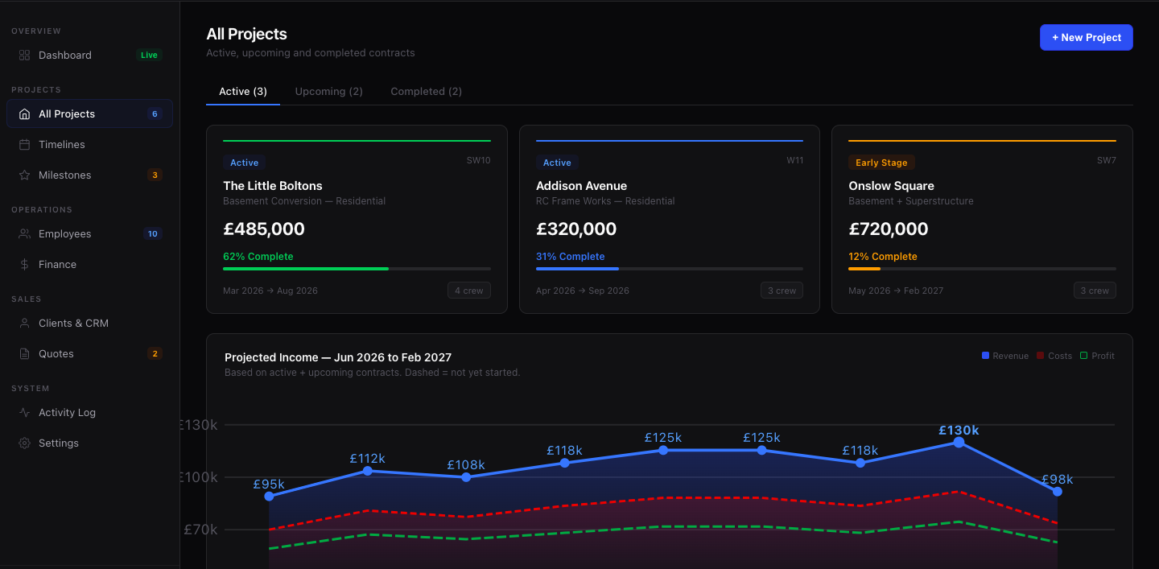Viewport: 1159px width, 569px height.
Task: Click the Finance dollar icon
Action: tap(24, 265)
